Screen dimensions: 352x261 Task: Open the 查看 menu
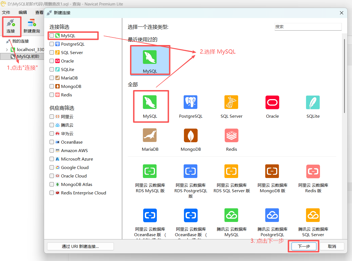tap(39, 12)
